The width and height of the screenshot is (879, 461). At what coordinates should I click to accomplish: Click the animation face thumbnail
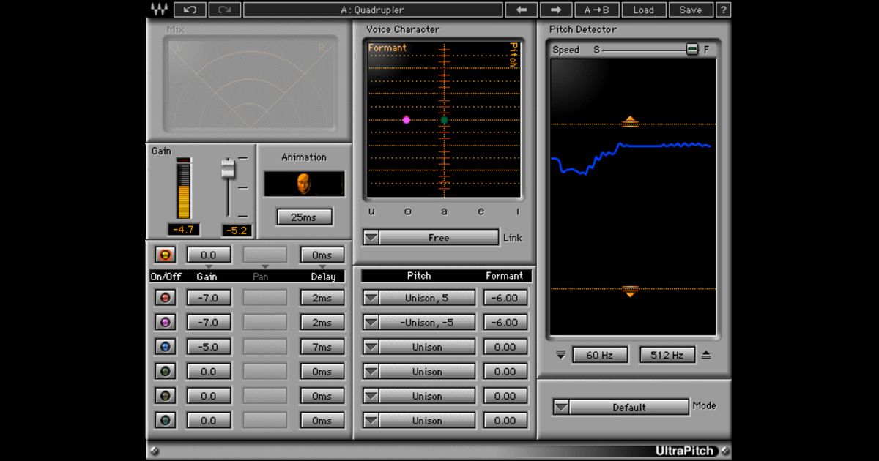point(304,183)
